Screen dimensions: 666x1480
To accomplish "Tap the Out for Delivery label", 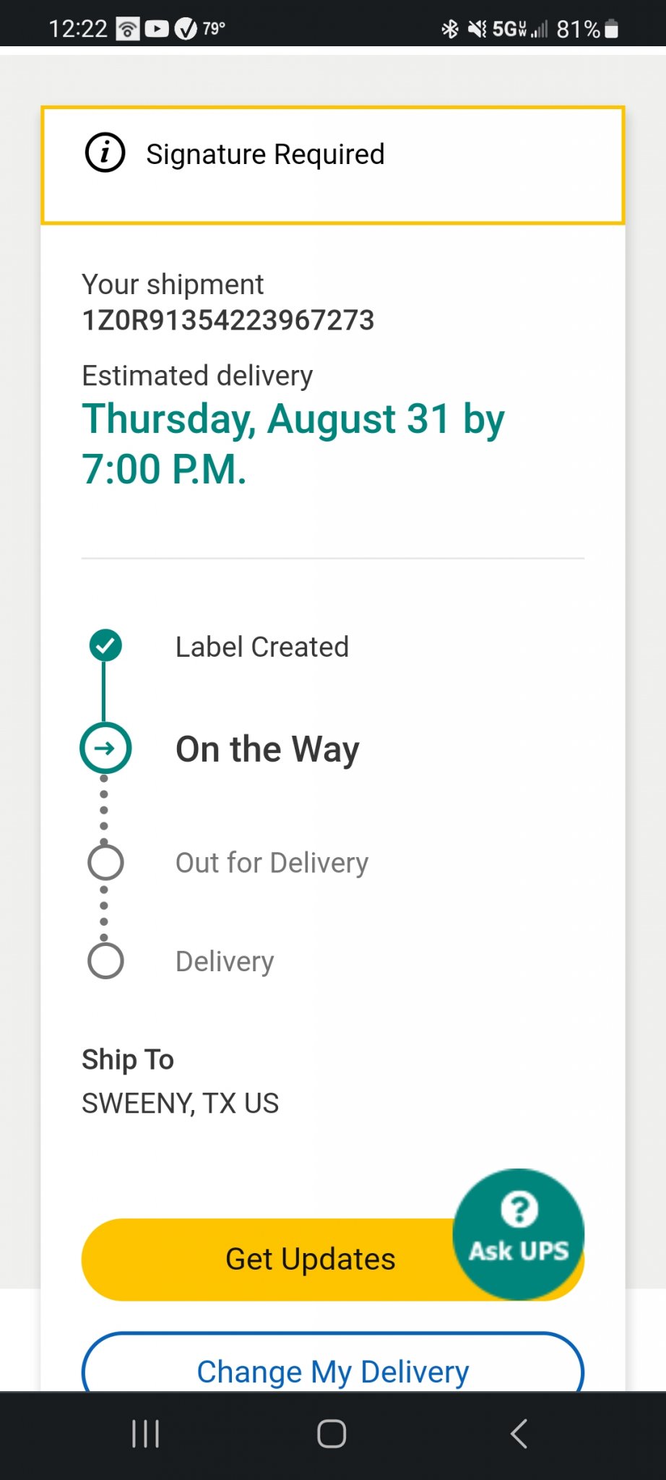I will pos(272,863).
